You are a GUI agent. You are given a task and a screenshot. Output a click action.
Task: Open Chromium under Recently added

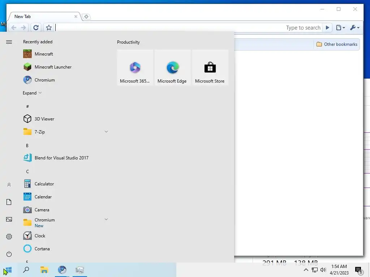[39, 80]
